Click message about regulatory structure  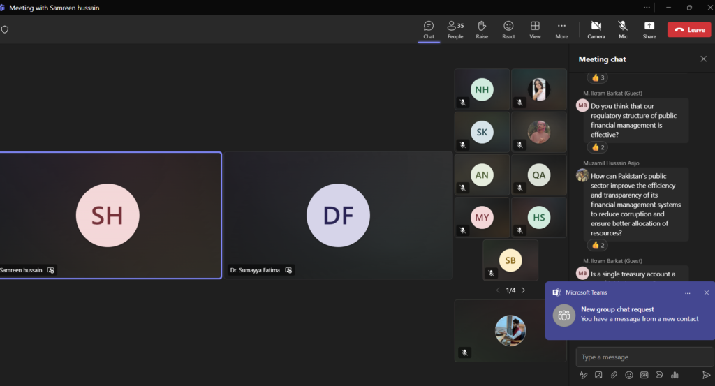(636, 120)
